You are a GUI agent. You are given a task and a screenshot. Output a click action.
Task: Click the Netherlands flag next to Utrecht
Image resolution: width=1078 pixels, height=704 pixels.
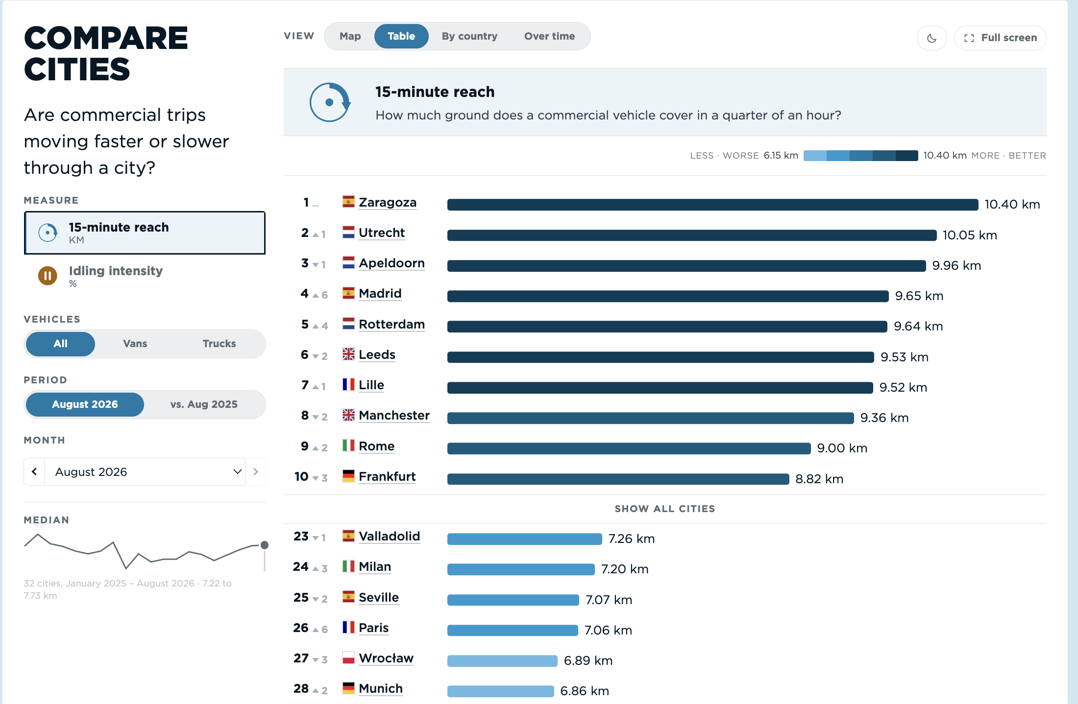coord(348,232)
